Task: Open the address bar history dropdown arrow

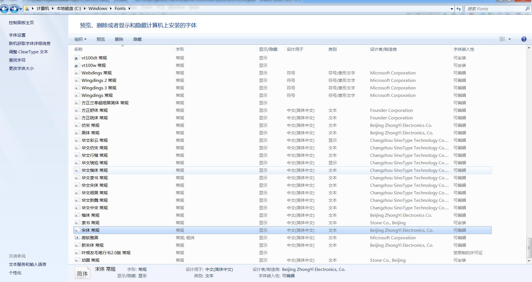Action: [x=451, y=9]
